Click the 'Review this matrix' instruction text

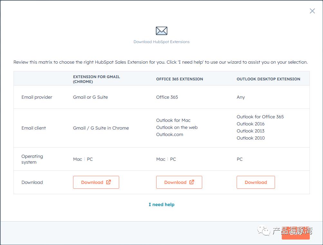[160, 62]
